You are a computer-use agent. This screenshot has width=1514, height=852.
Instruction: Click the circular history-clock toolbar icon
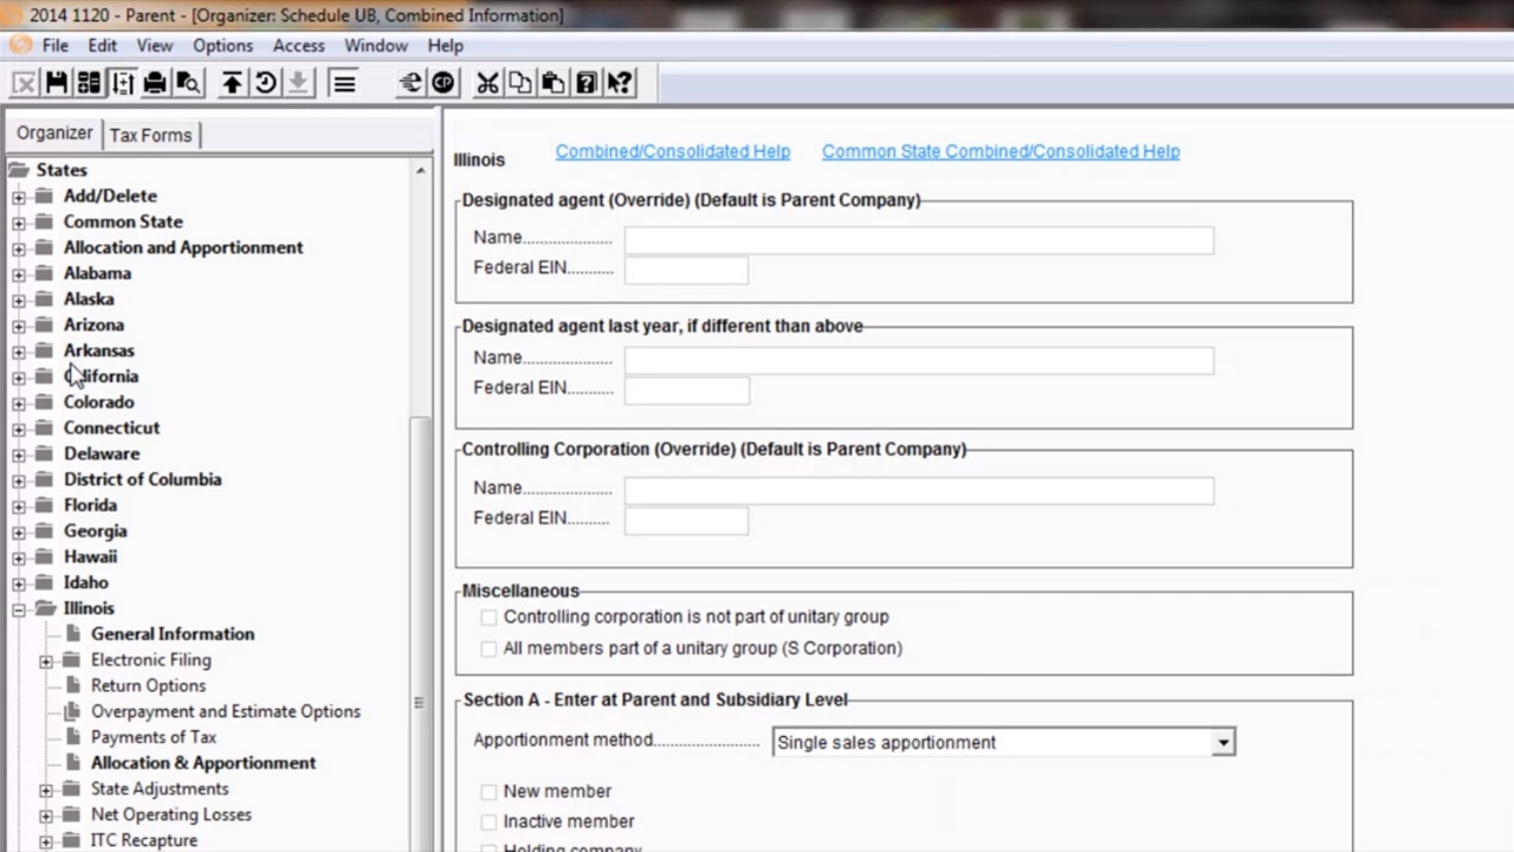pyautogui.click(x=265, y=83)
